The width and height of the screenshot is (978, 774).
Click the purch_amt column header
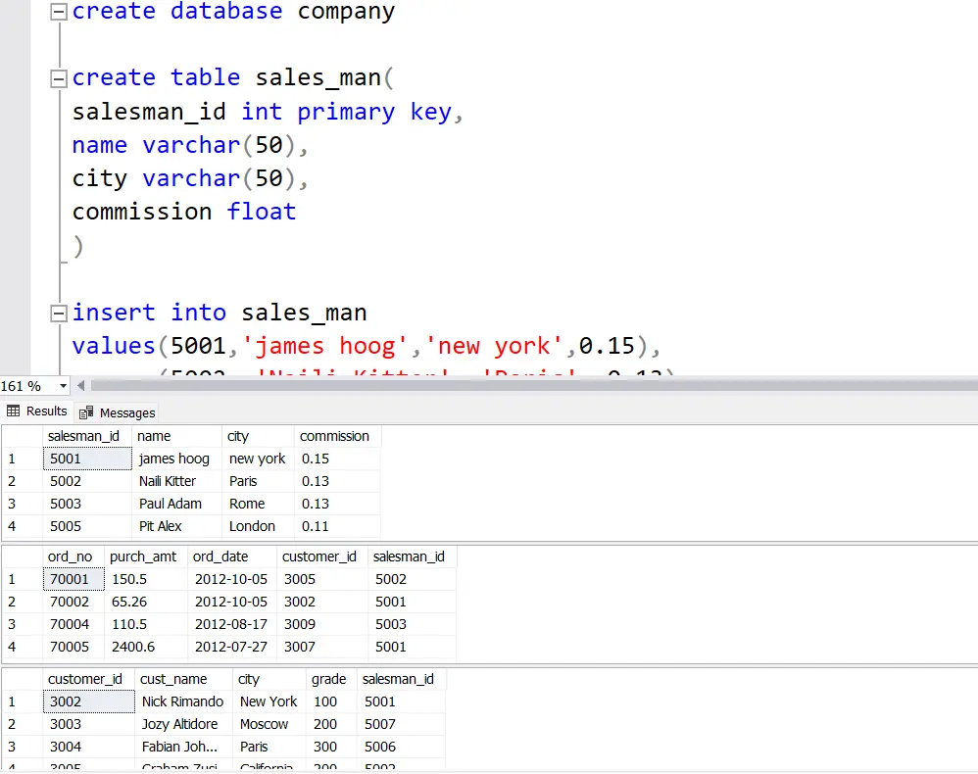coord(143,556)
